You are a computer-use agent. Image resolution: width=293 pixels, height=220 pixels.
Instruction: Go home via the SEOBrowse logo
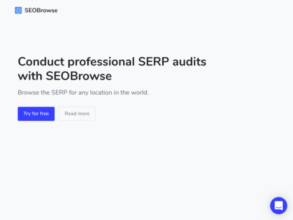tap(36, 10)
